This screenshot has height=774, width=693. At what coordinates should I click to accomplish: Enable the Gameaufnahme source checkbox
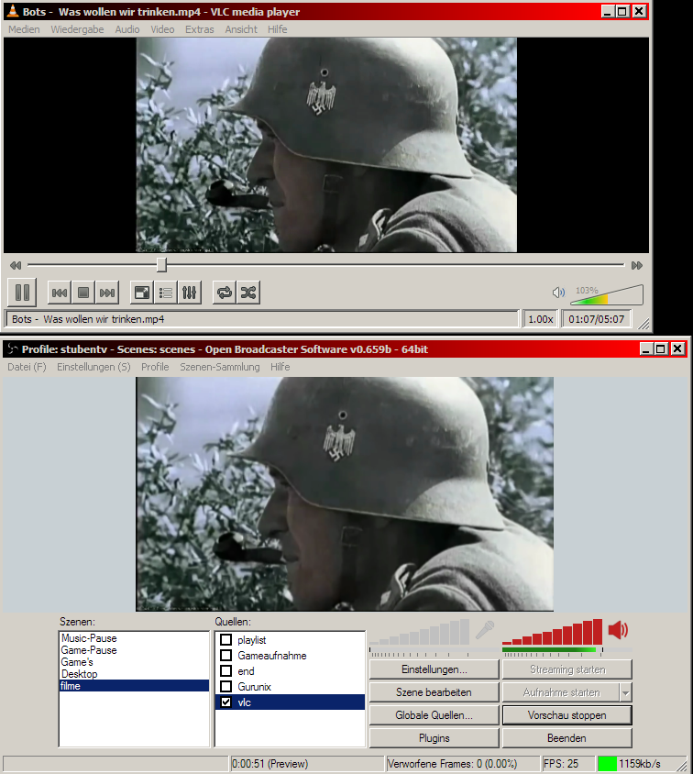[x=225, y=656]
